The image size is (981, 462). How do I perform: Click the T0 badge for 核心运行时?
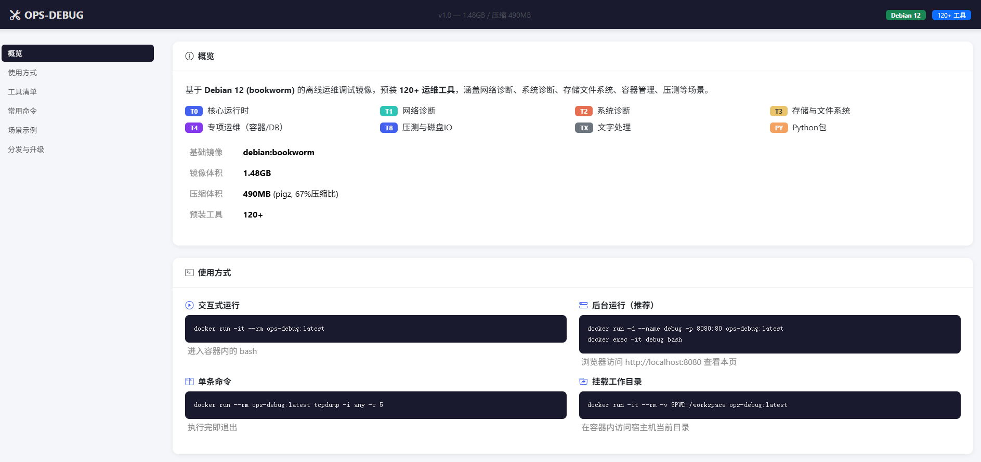point(194,111)
